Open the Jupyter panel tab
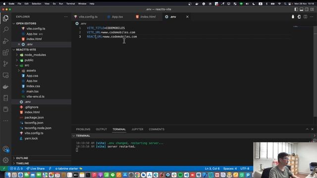317x178 pixels. tap(137, 129)
